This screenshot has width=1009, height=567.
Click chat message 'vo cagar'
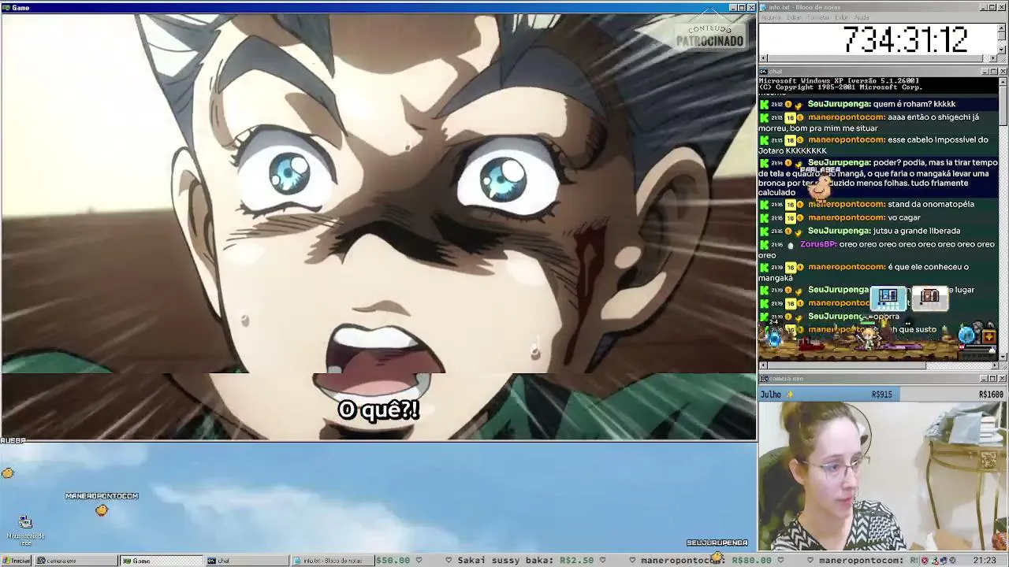904,217
